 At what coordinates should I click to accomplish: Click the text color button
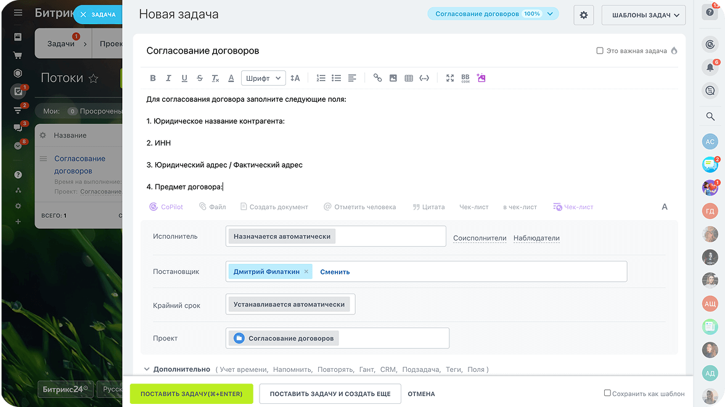(231, 78)
